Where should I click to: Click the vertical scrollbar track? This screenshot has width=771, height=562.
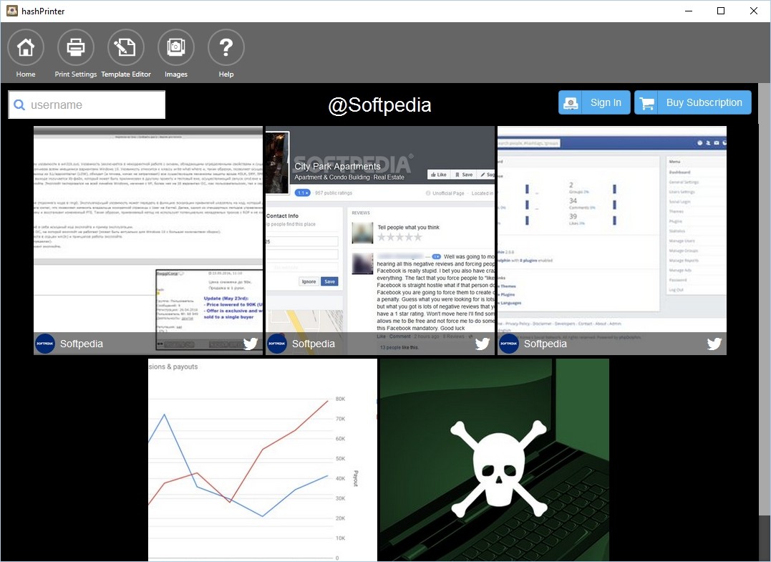(764, 322)
